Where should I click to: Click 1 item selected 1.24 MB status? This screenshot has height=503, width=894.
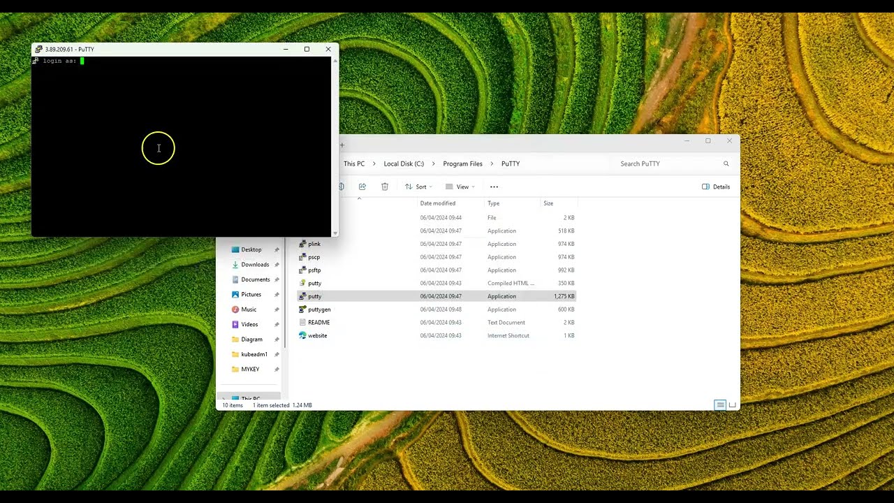282,405
